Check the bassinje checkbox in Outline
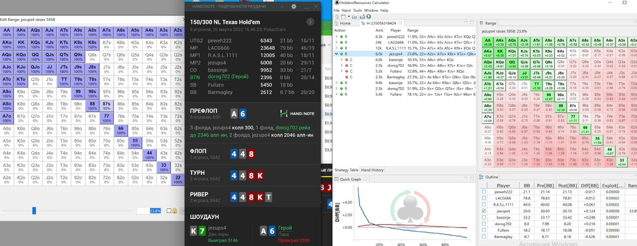 [x=484, y=217]
